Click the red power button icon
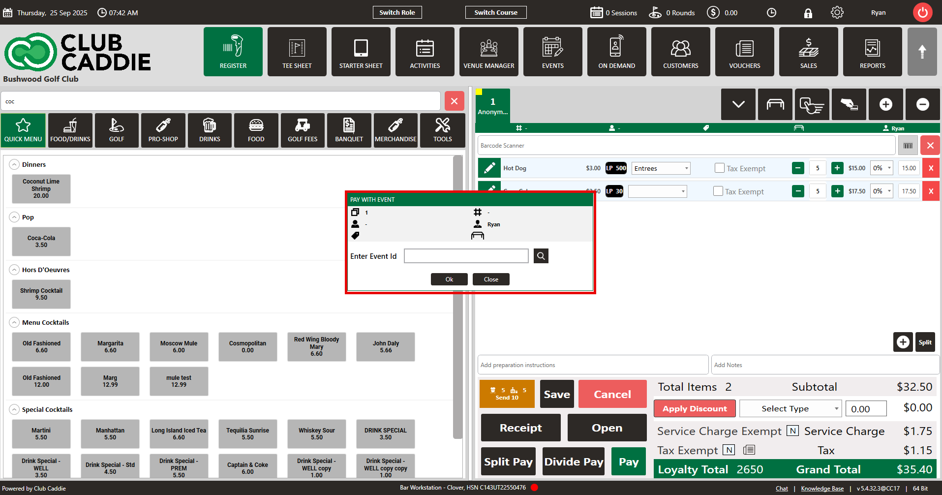The width and height of the screenshot is (942, 495). (922, 13)
